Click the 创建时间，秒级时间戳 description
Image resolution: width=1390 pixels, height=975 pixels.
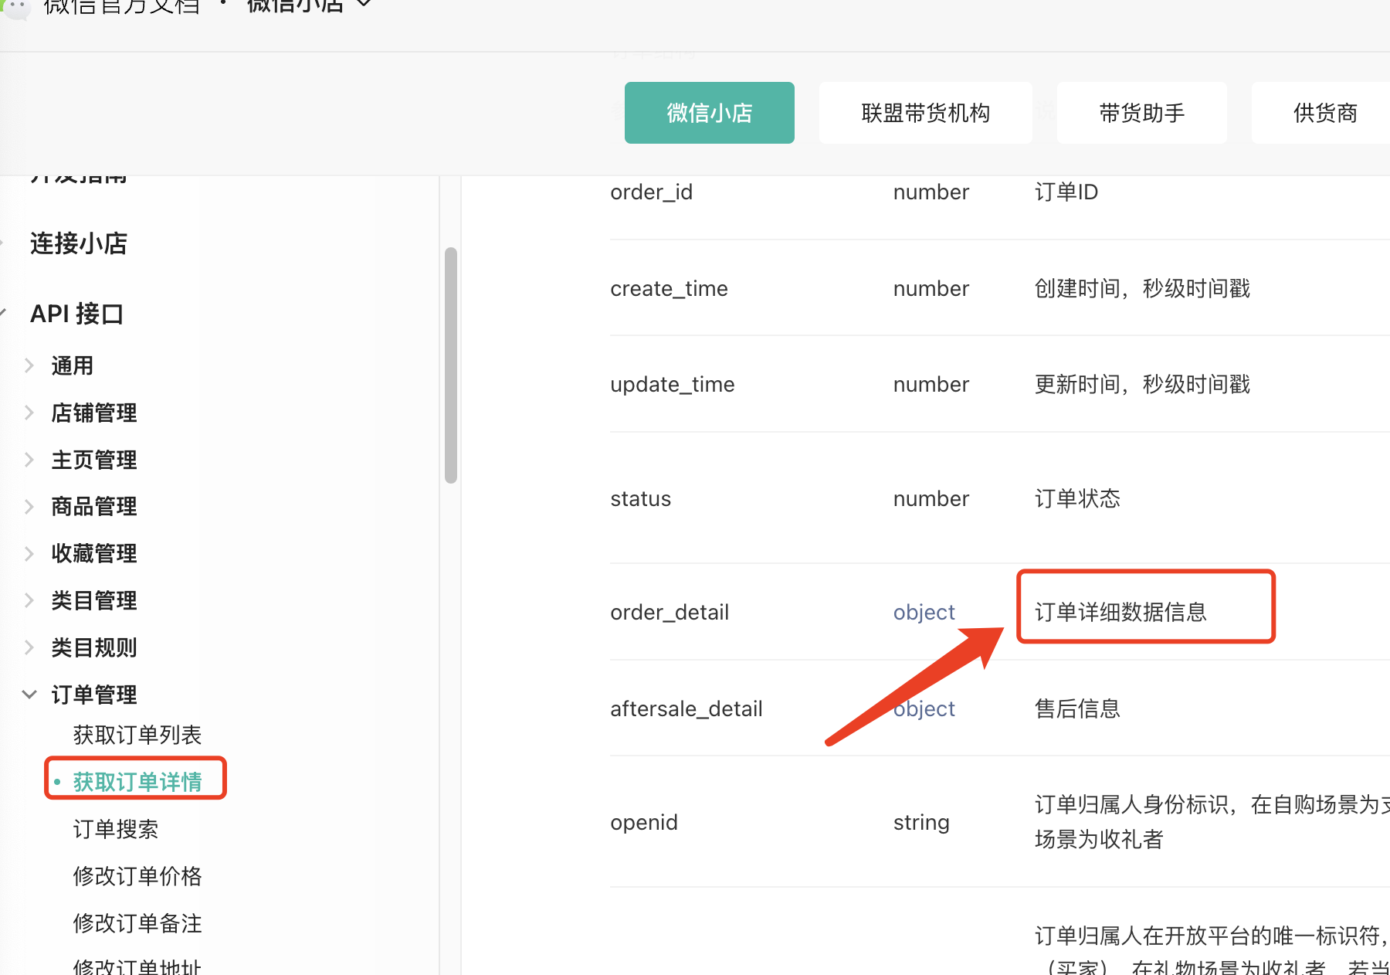pyautogui.click(x=1142, y=288)
